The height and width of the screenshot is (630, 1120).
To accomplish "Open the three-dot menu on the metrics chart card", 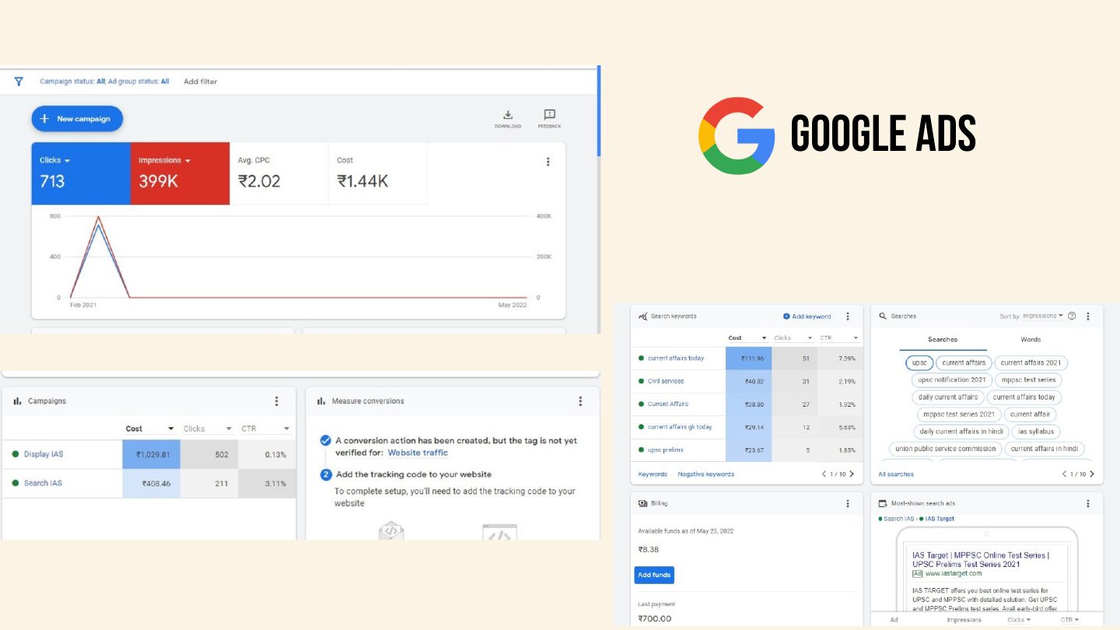I will pos(548,162).
